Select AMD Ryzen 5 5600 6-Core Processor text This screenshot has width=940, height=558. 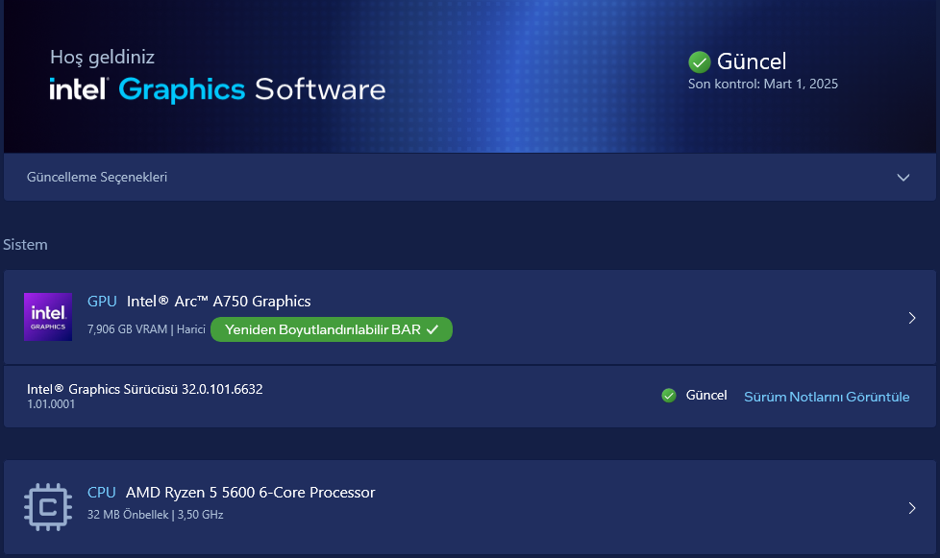pos(251,493)
